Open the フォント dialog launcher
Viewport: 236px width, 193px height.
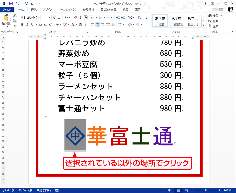(87, 32)
